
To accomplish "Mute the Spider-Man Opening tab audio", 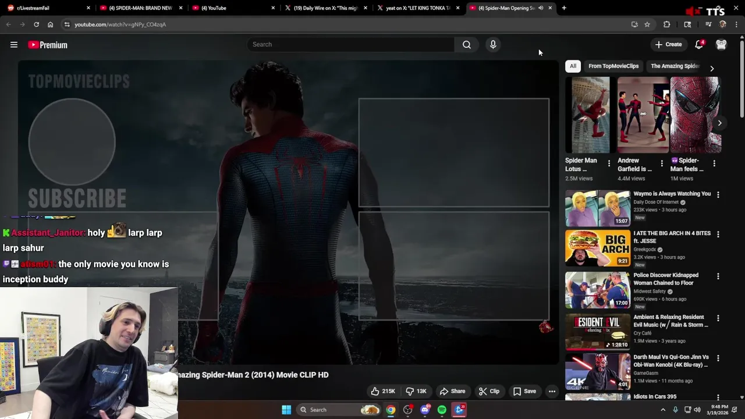I will pos(541,8).
